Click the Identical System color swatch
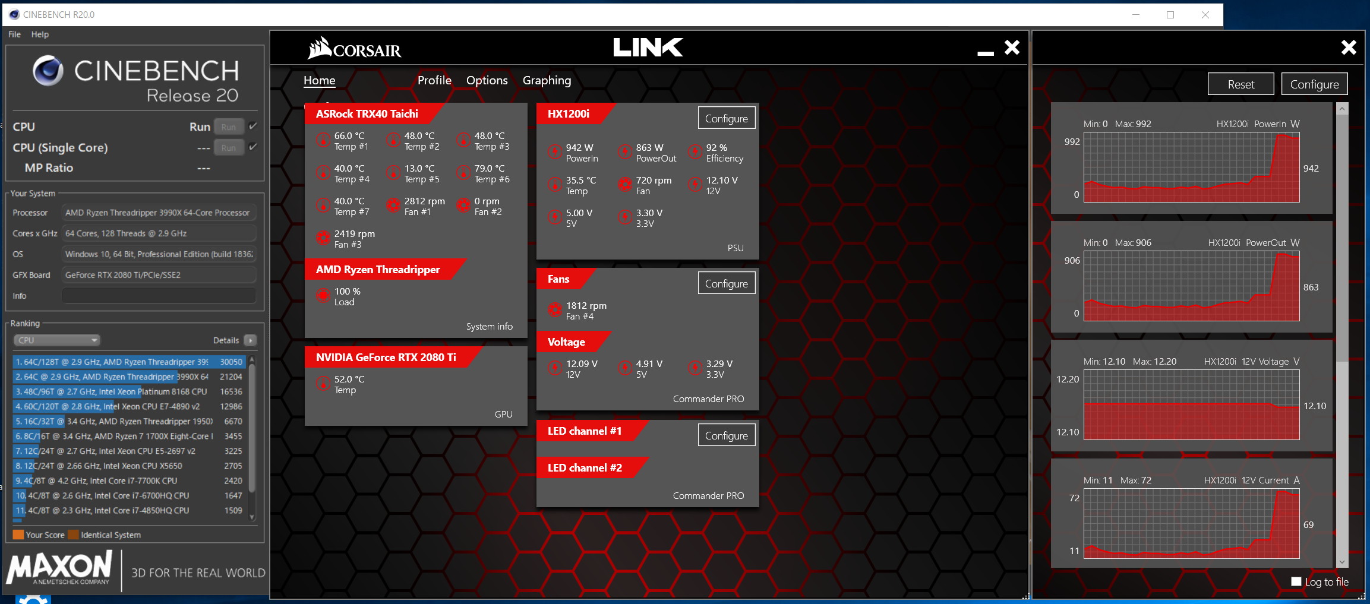1370x604 pixels. 74,535
